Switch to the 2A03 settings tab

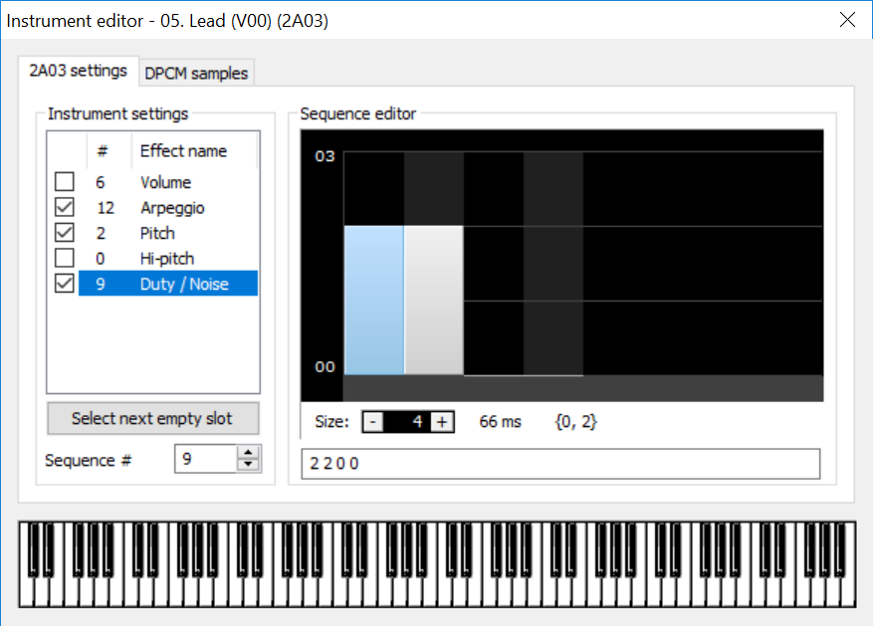pos(78,71)
